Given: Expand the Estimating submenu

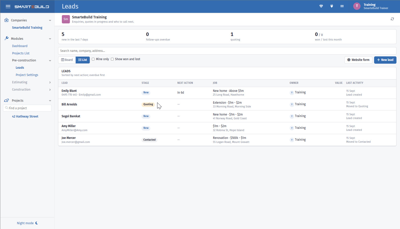Looking at the screenshot, I should 50,82.
